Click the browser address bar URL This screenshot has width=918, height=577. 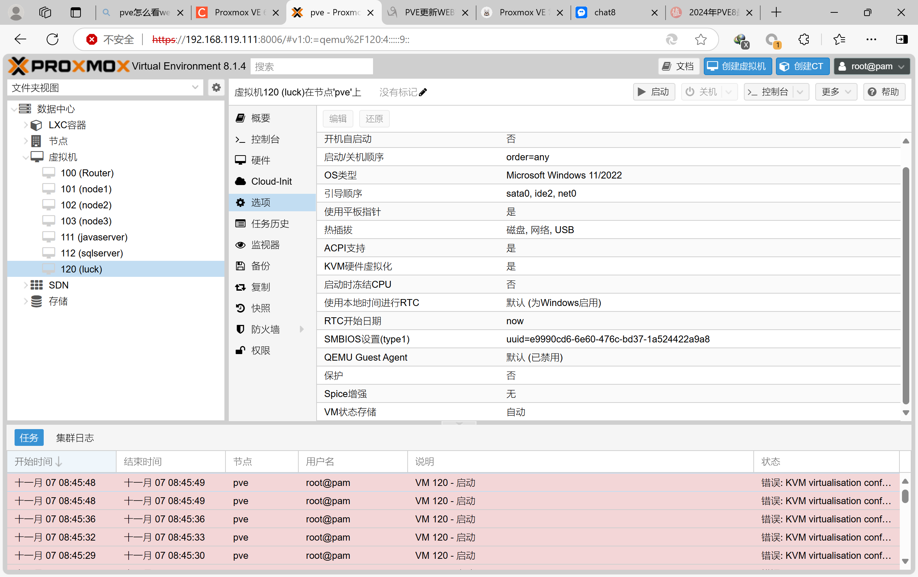pos(280,39)
